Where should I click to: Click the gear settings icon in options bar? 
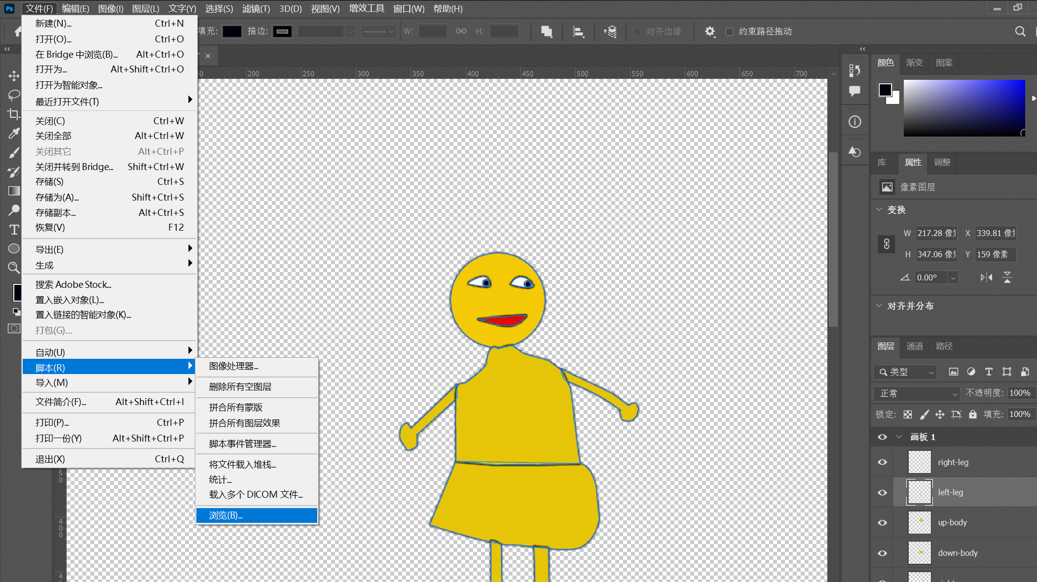(709, 32)
